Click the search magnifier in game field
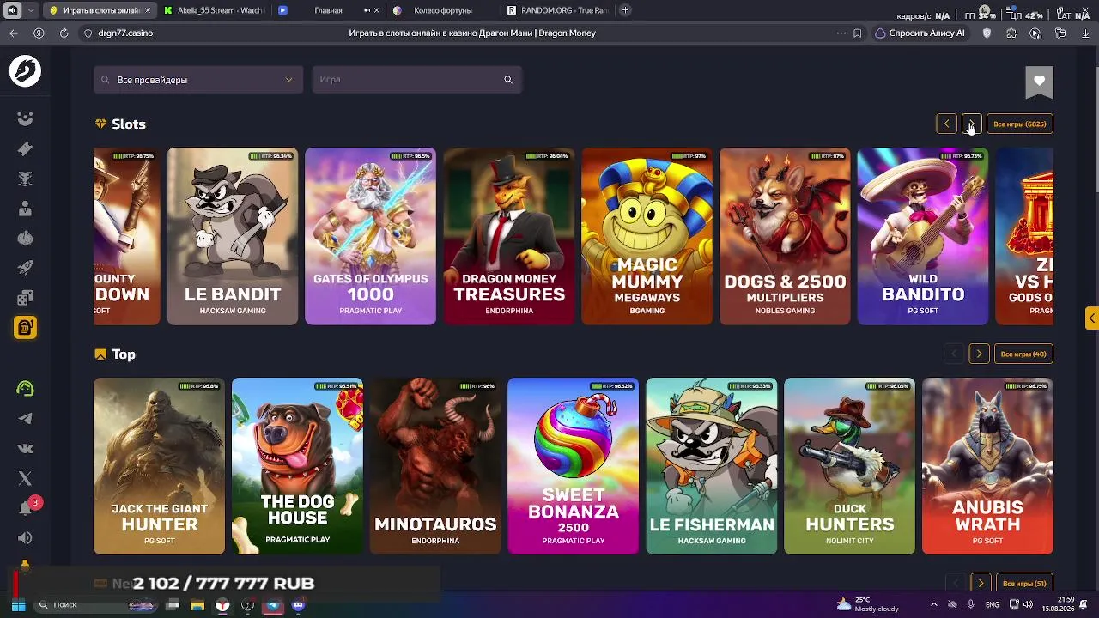This screenshot has width=1099, height=618. point(508,80)
